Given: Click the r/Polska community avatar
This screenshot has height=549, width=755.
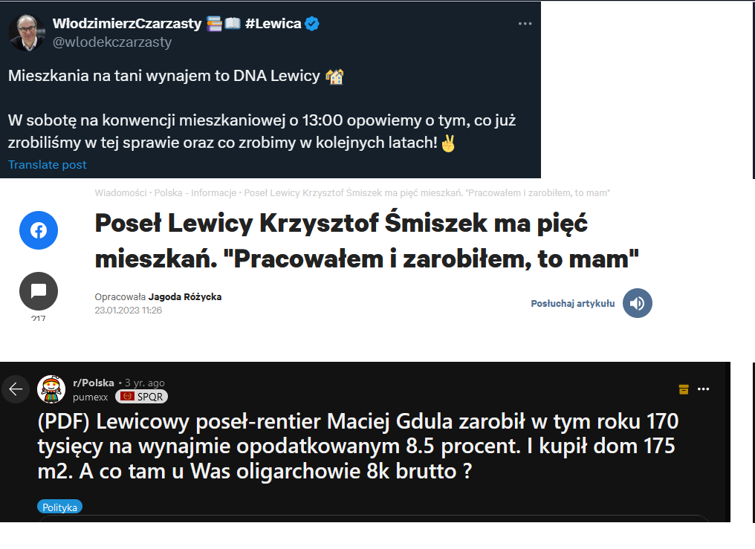Looking at the screenshot, I should click(51, 389).
